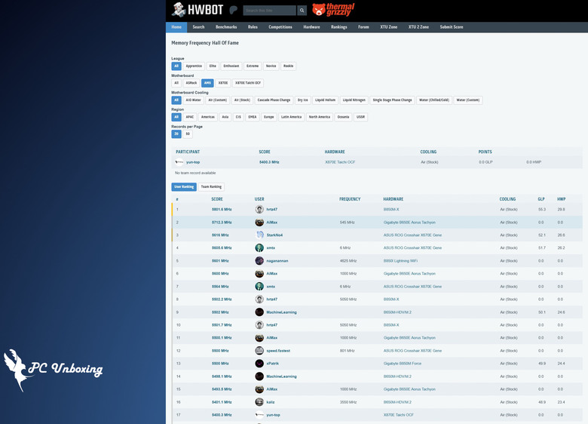588x424 pixels.
Task: Click StarkNo4's avatar in the rank 3 row
Action: (x=259, y=235)
